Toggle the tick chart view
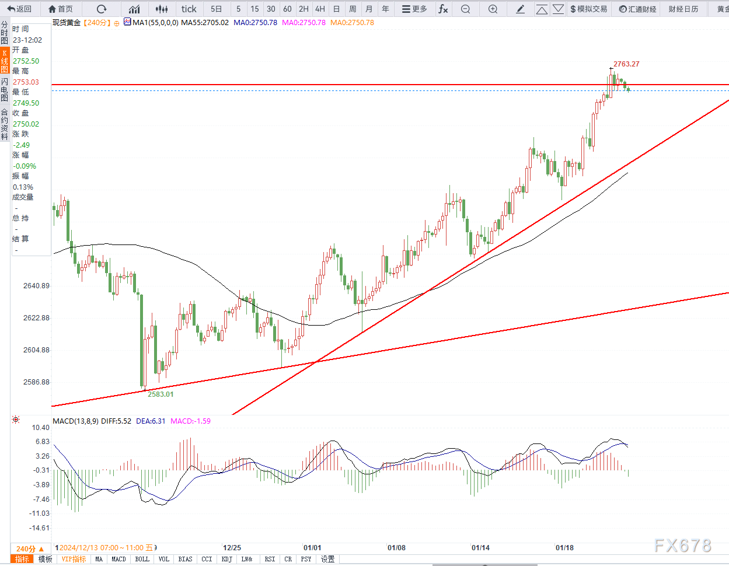The image size is (729, 566). point(189,9)
